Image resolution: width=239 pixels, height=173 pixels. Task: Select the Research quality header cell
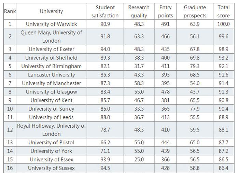[139, 11]
